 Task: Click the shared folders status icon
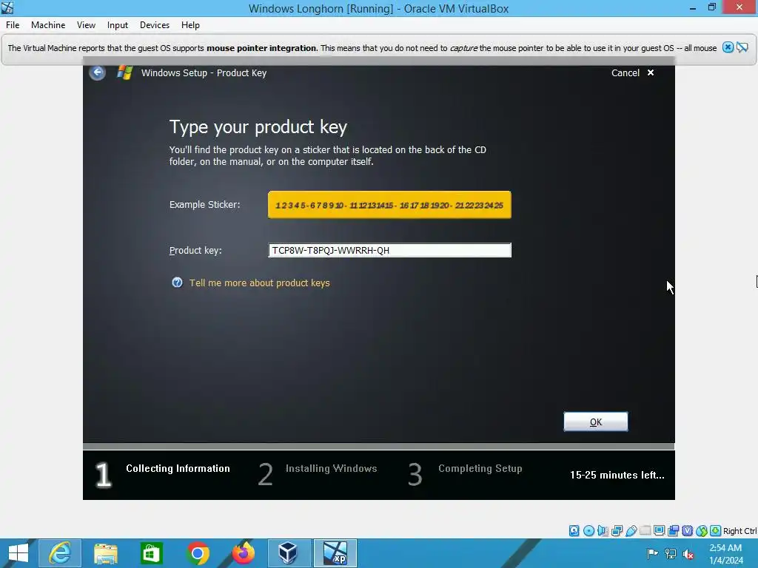point(645,531)
